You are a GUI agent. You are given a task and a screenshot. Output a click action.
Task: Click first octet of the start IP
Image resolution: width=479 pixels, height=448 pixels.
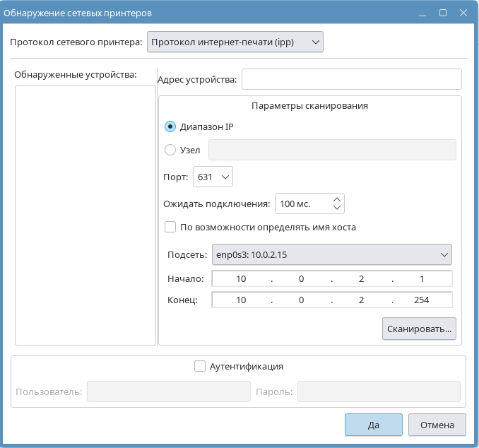tap(241, 279)
